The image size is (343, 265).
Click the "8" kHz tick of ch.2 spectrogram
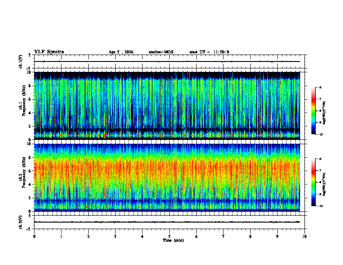[x=30, y=158]
